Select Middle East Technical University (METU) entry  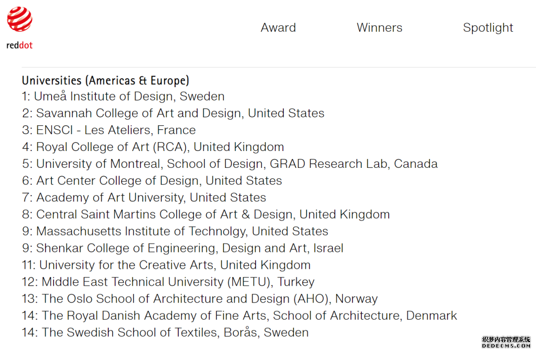(168, 282)
